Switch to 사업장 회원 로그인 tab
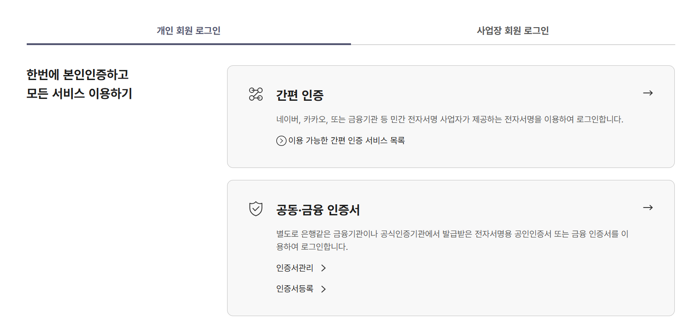Image resolution: width=684 pixels, height=329 pixels. pos(513,31)
